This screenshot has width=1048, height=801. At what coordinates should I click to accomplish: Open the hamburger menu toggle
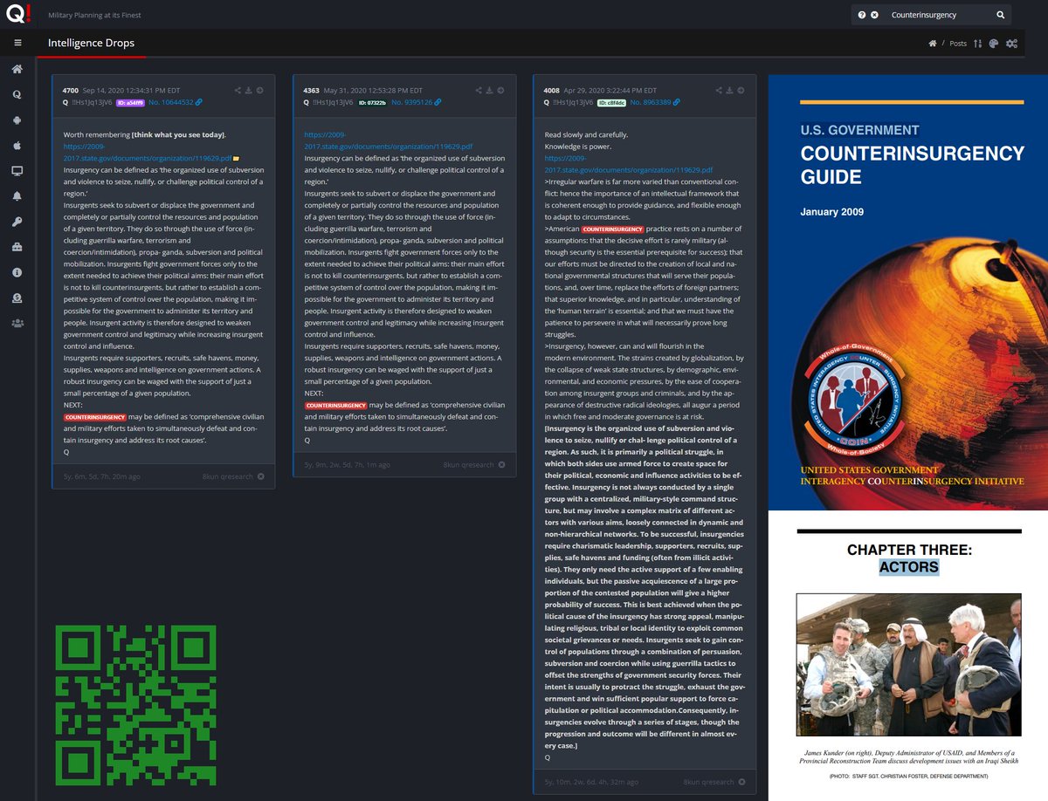pyautogui.click(x=17, y=43)
